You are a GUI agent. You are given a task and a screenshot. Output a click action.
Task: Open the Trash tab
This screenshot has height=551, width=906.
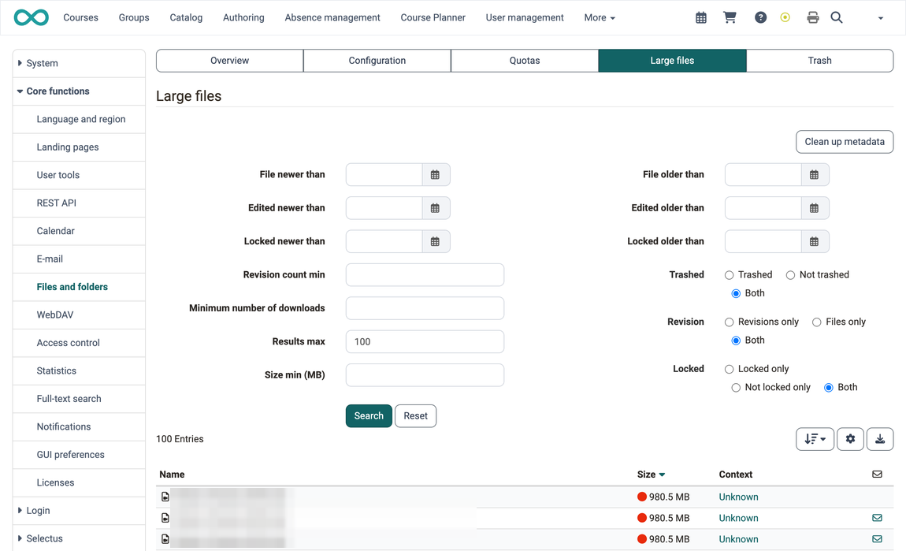[819, 61]
